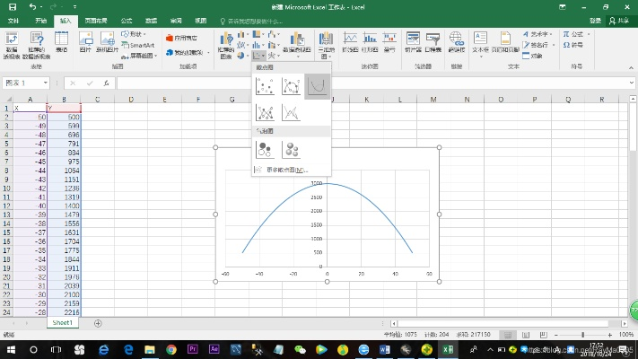Viewport: 638px width, 359px height.
Task: Click the zoom slider in status bar
Action: (583, 335)
